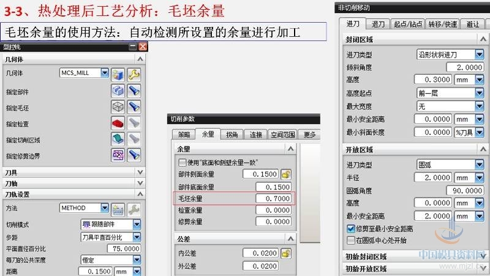
Task: Collapse the 几何体 section
Action: (x=140, y=59)
